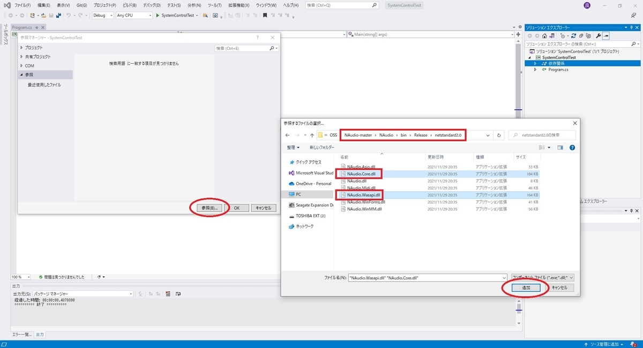Select NAudio.Wasapi.dll file
Image resolution: width=643 pixels, height=348 pixels.
click(363, 195)
